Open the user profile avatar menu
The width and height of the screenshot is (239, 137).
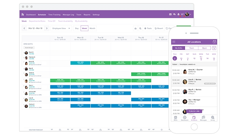(187, 14)
